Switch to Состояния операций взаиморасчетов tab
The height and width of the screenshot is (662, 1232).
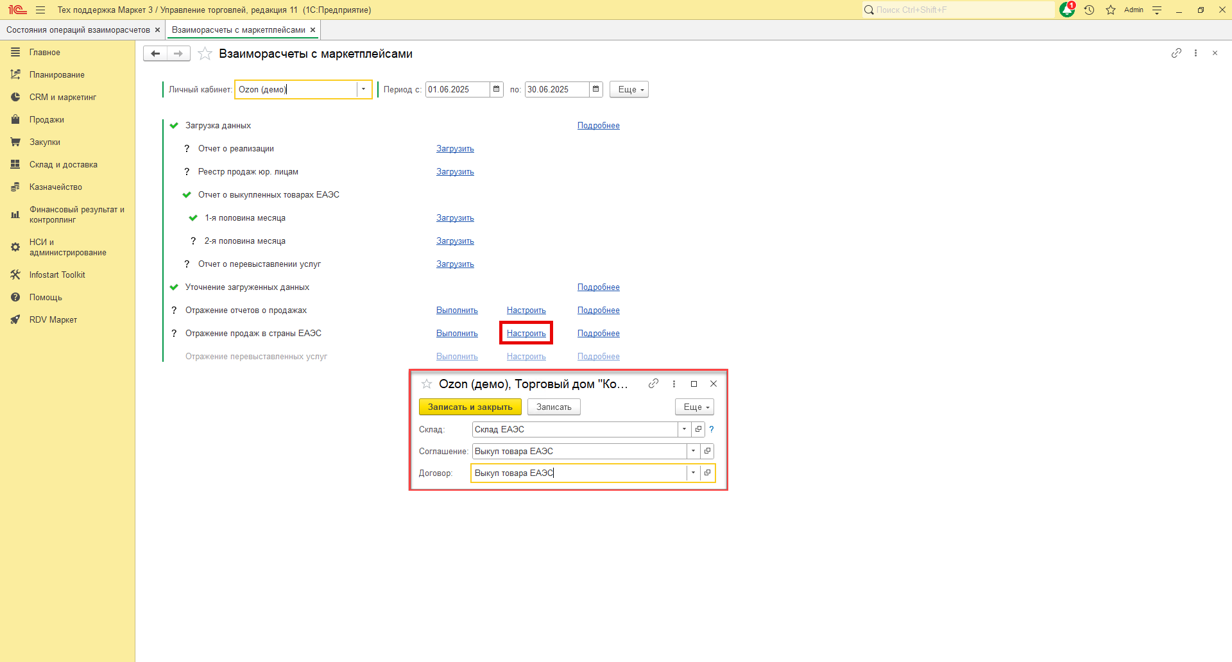click(78, 30)
